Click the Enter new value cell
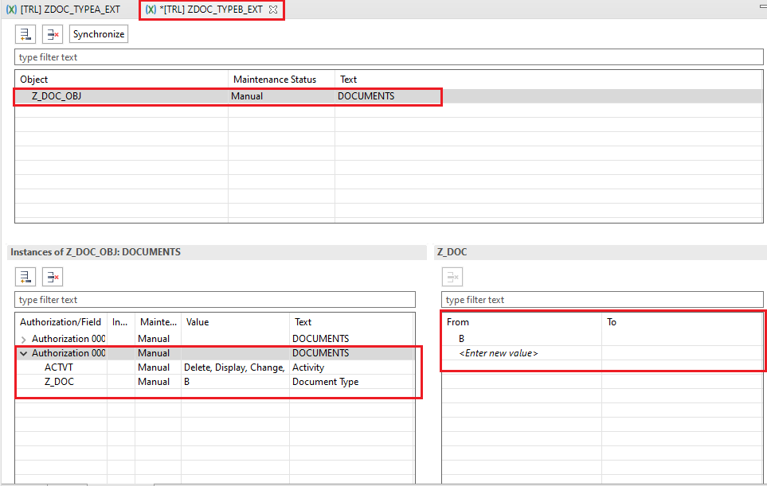This screenshot has height=486, width=767. click(x=498, y=353)
